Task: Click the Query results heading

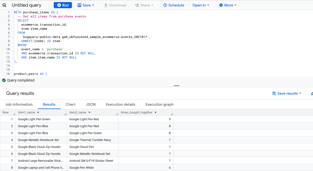Action: pyautogui.click(x=20, y=93)
